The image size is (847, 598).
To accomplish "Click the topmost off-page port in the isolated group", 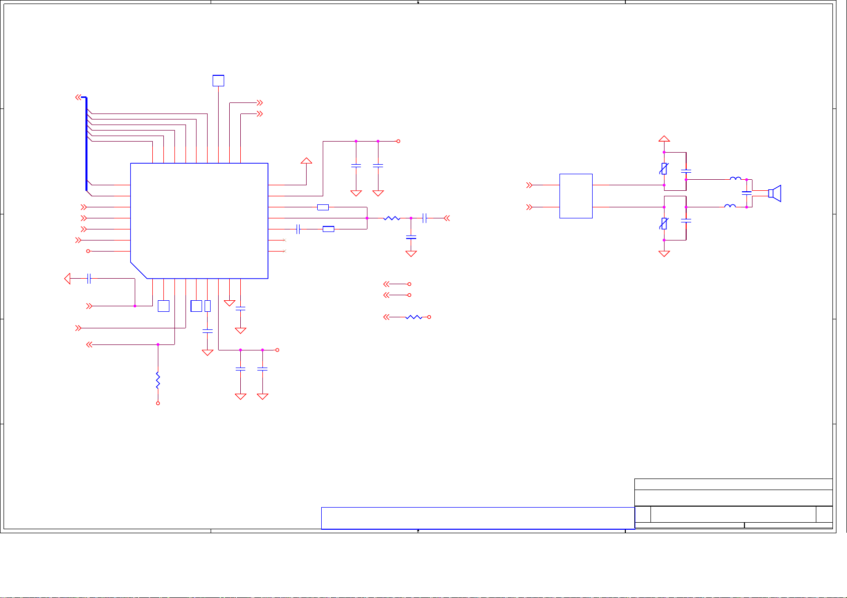I will click(387, 284).
